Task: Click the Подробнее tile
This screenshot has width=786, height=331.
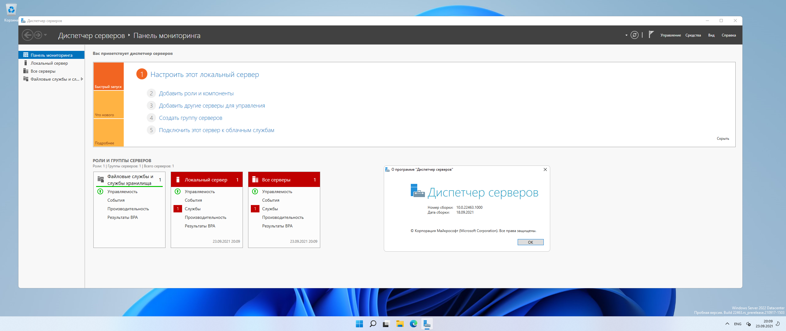Action: 108,132
